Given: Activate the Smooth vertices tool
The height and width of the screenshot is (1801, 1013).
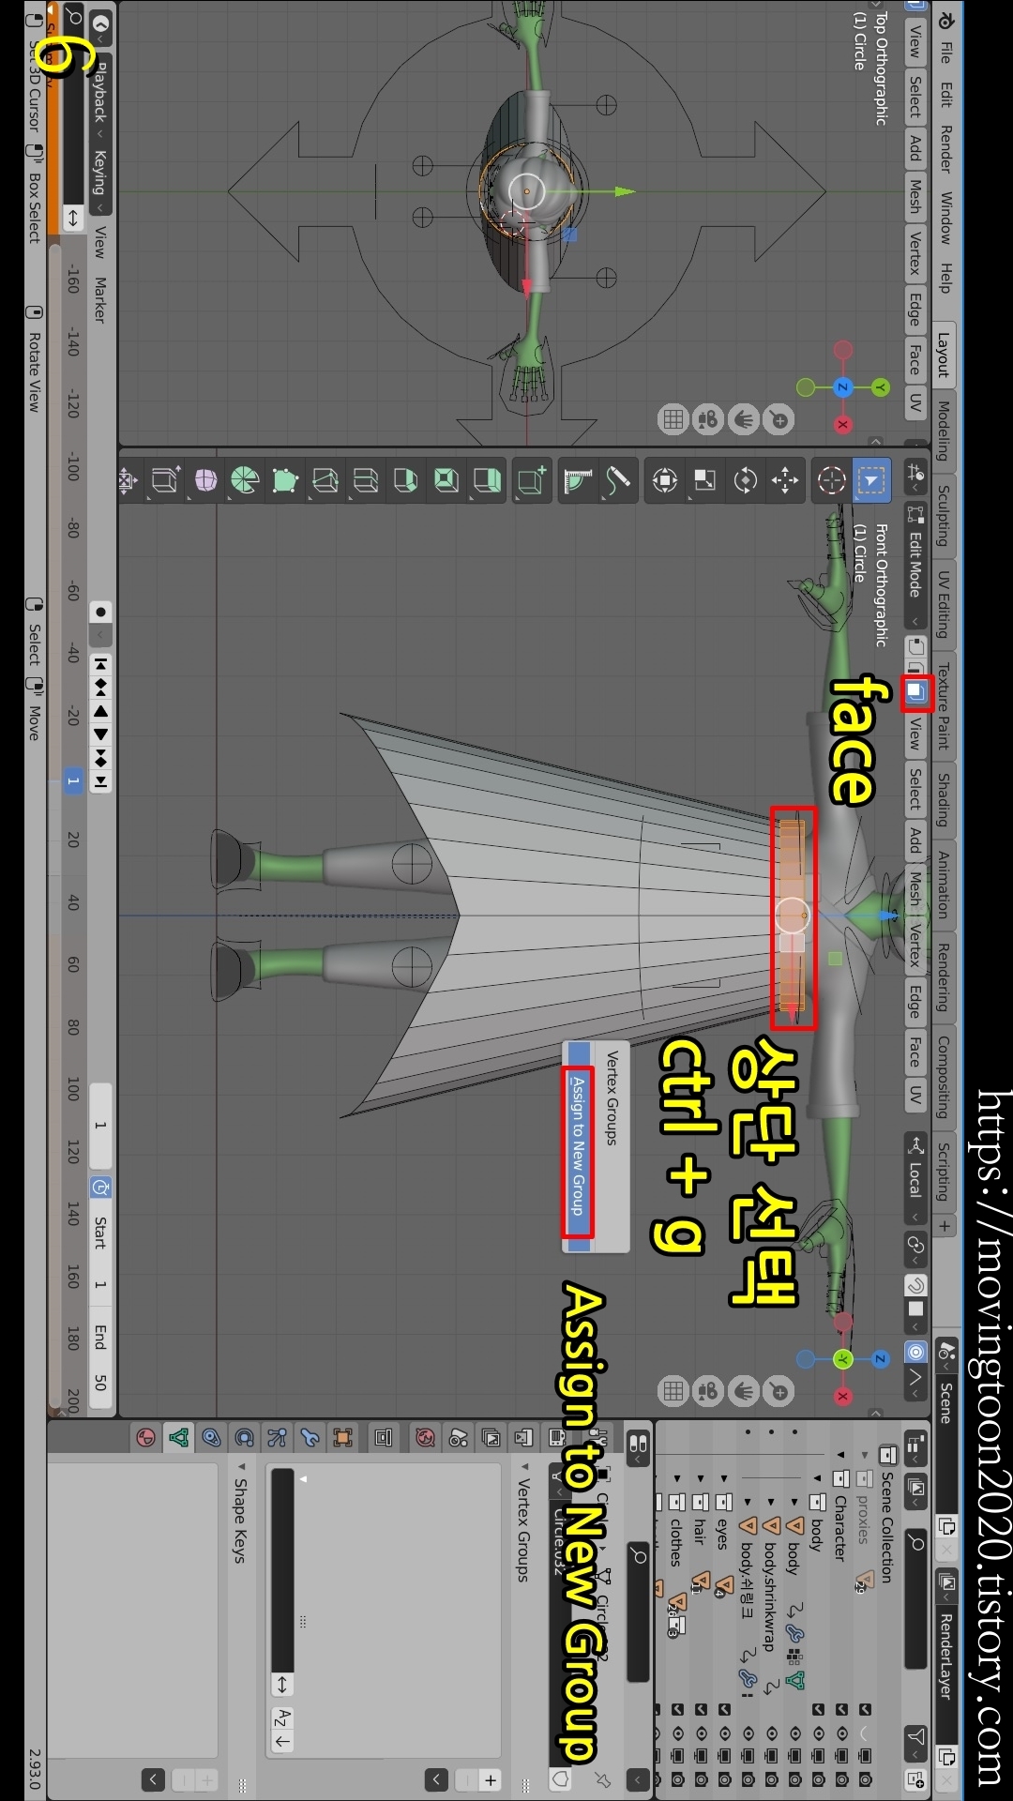Looking at the screenshot, I should tap(204, 481).
